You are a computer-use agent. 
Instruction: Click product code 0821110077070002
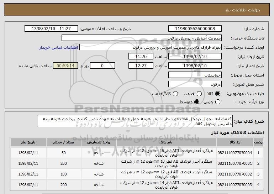[x=235, y=174]
